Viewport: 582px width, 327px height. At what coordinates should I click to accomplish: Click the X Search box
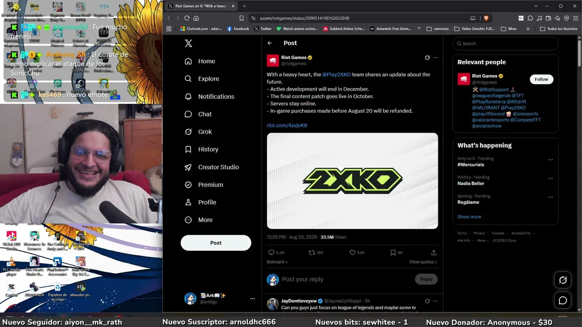pos(505,44)
